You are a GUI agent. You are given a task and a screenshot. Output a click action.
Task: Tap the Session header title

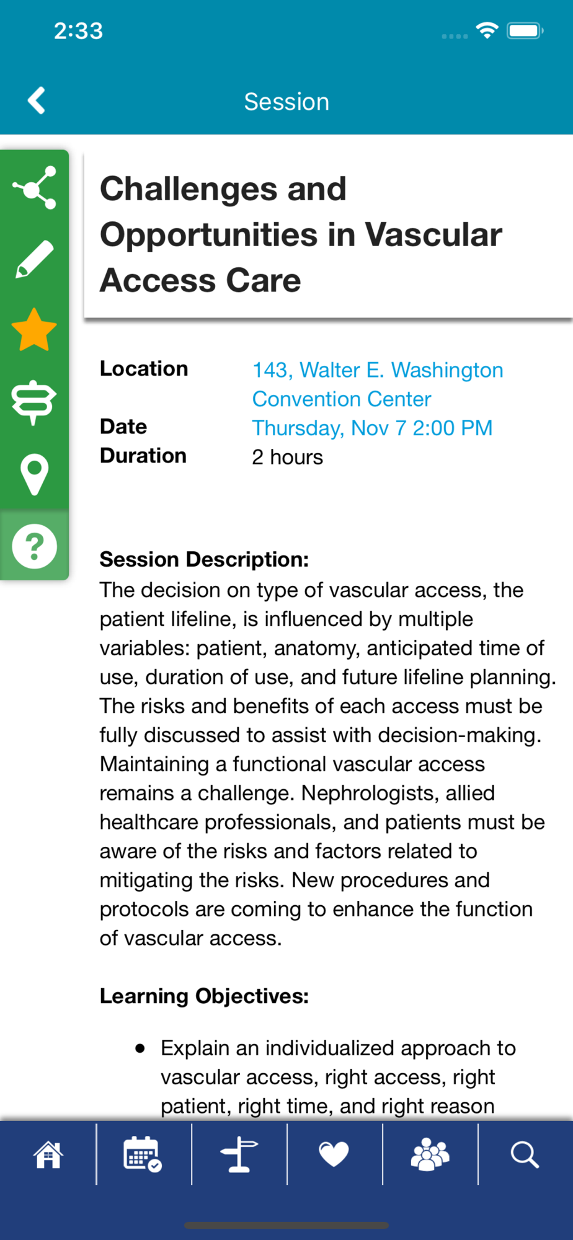pyautogui.click(x=286, y=102)
